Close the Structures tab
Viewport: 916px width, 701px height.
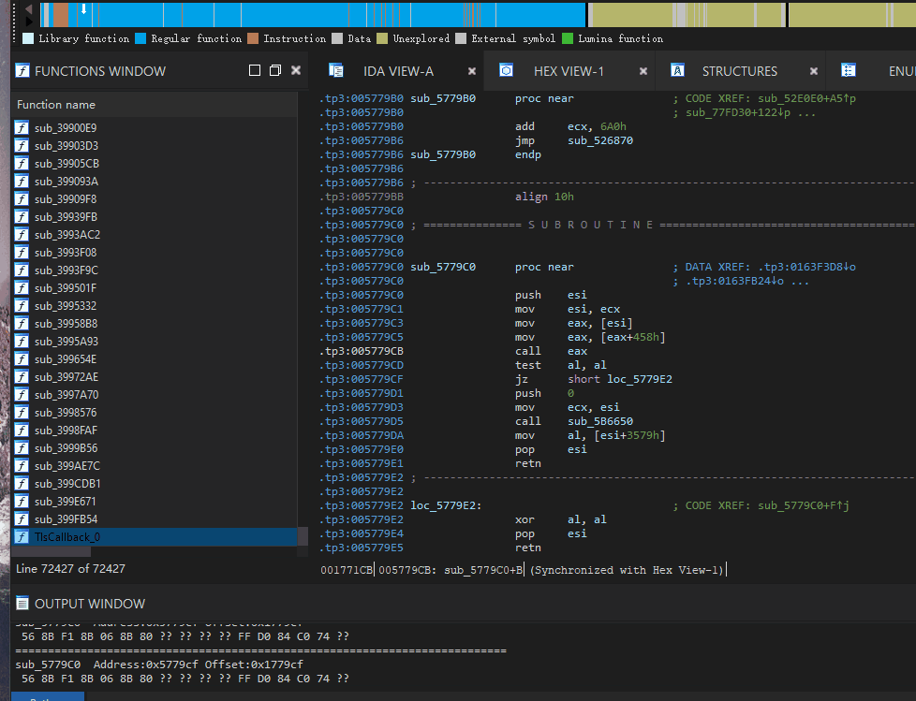pyautogui.click(x=814, y=71)
